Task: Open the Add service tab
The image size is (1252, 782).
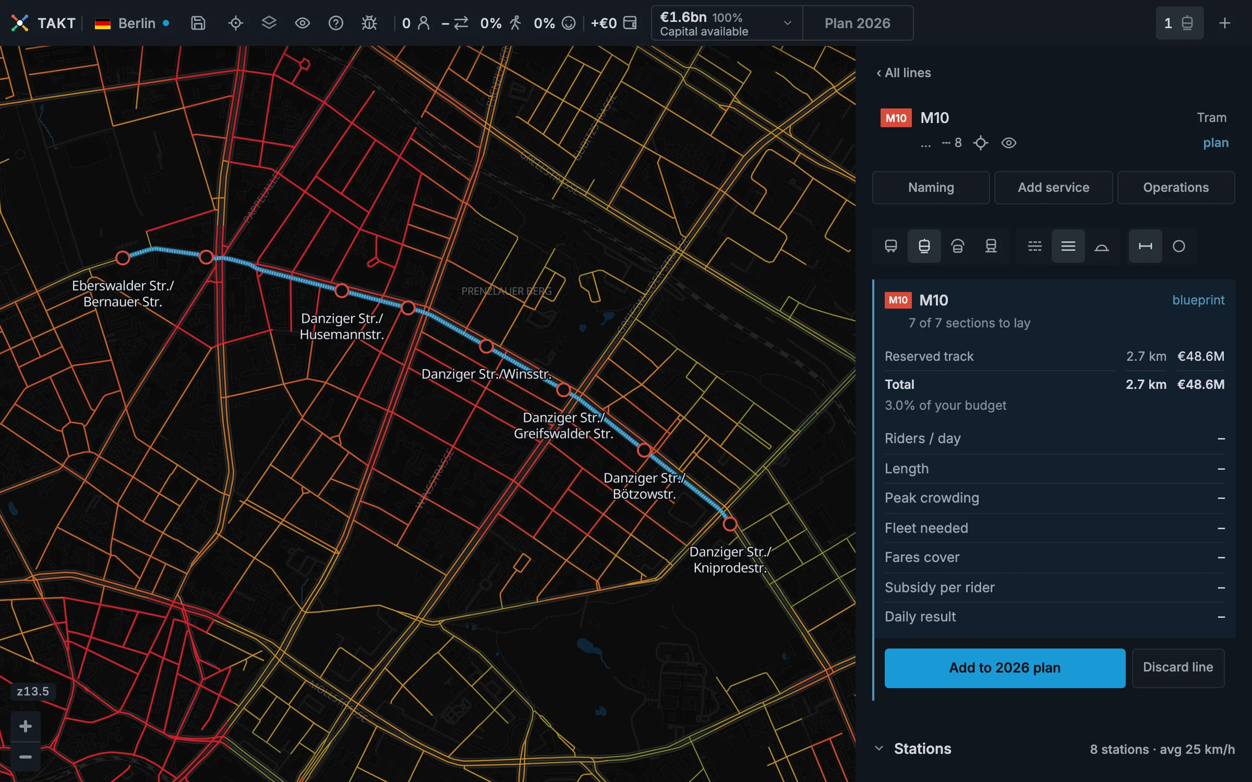Action: point(1053,188)
